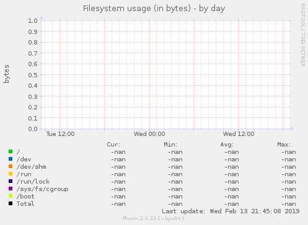Click the 'Cur:' column header
Screen dimensions: 308x225
click(113, 145)
